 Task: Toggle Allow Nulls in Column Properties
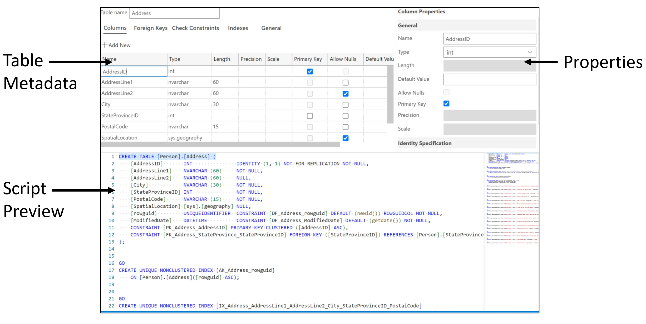click(446, 92)
